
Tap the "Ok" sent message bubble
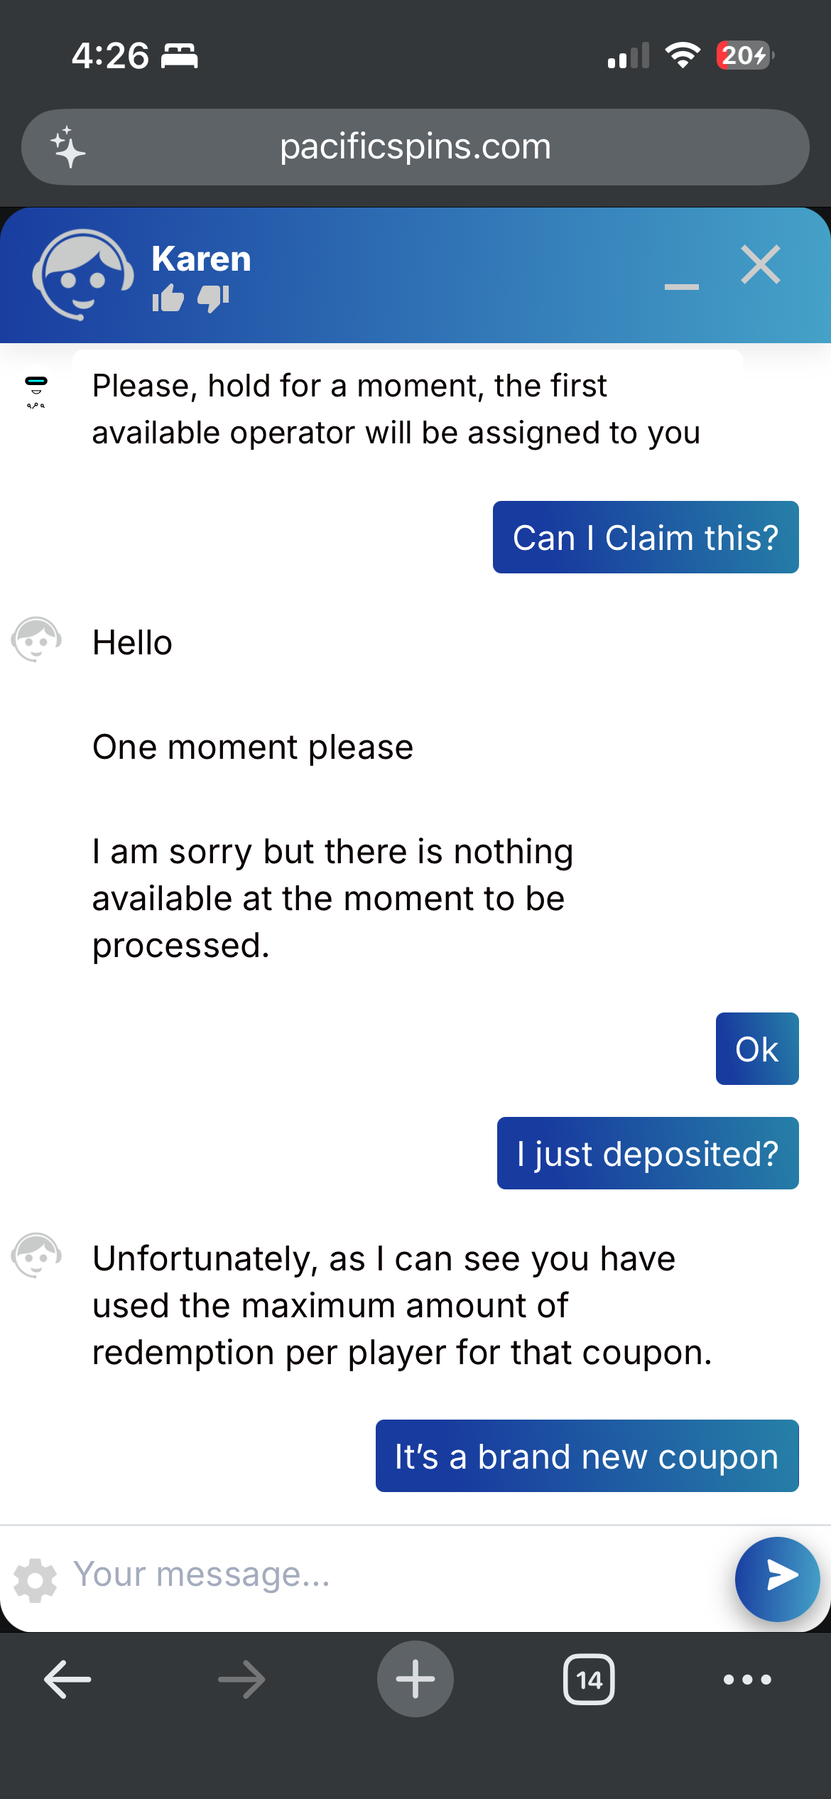(x=757, y=1049)
